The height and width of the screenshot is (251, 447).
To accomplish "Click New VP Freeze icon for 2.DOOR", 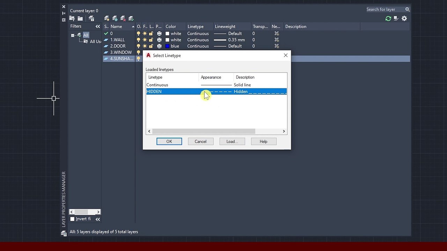I will coord(277,46).
